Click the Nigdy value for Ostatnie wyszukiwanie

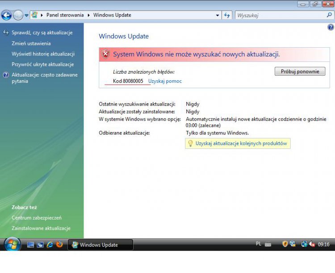point(193,104)
